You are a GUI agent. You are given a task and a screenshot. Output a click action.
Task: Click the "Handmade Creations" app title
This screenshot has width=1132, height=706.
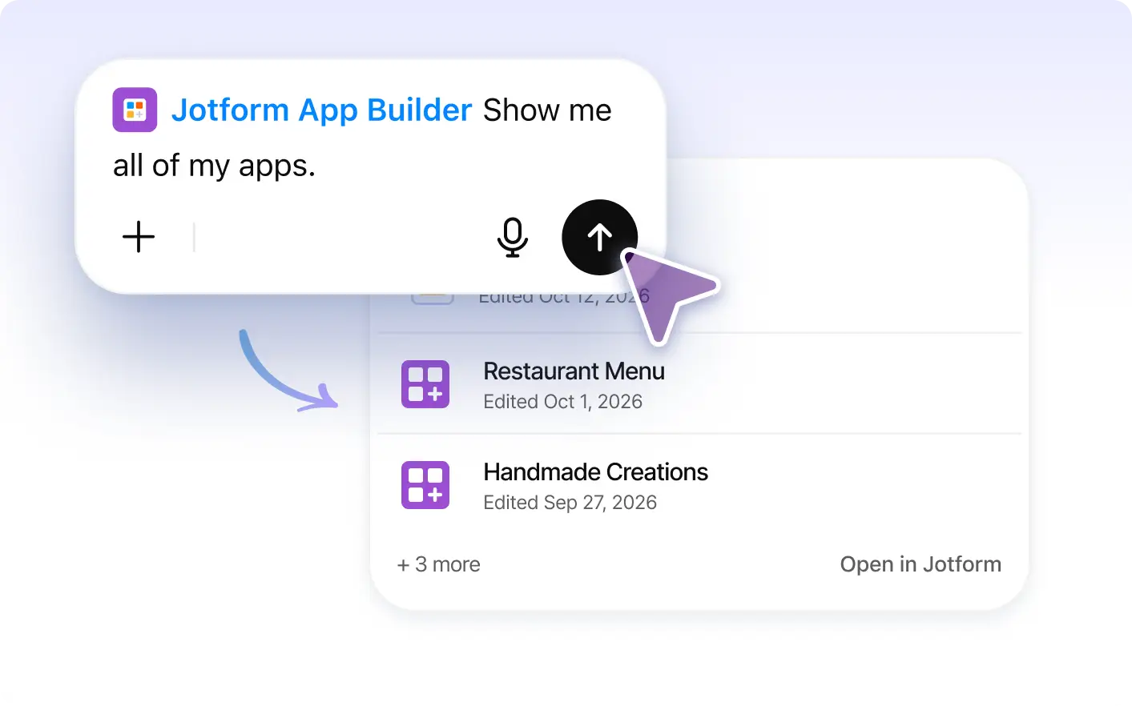pos(595,472)
